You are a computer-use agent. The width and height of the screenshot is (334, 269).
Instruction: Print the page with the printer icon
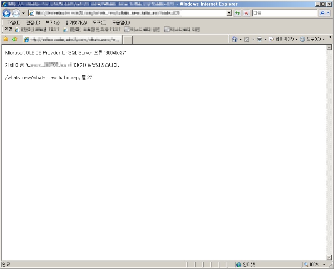click(x=259, y=39)
